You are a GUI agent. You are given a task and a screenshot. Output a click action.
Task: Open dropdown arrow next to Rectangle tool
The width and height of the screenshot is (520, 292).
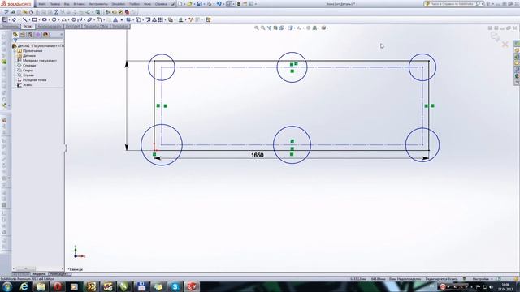point(39,20)
